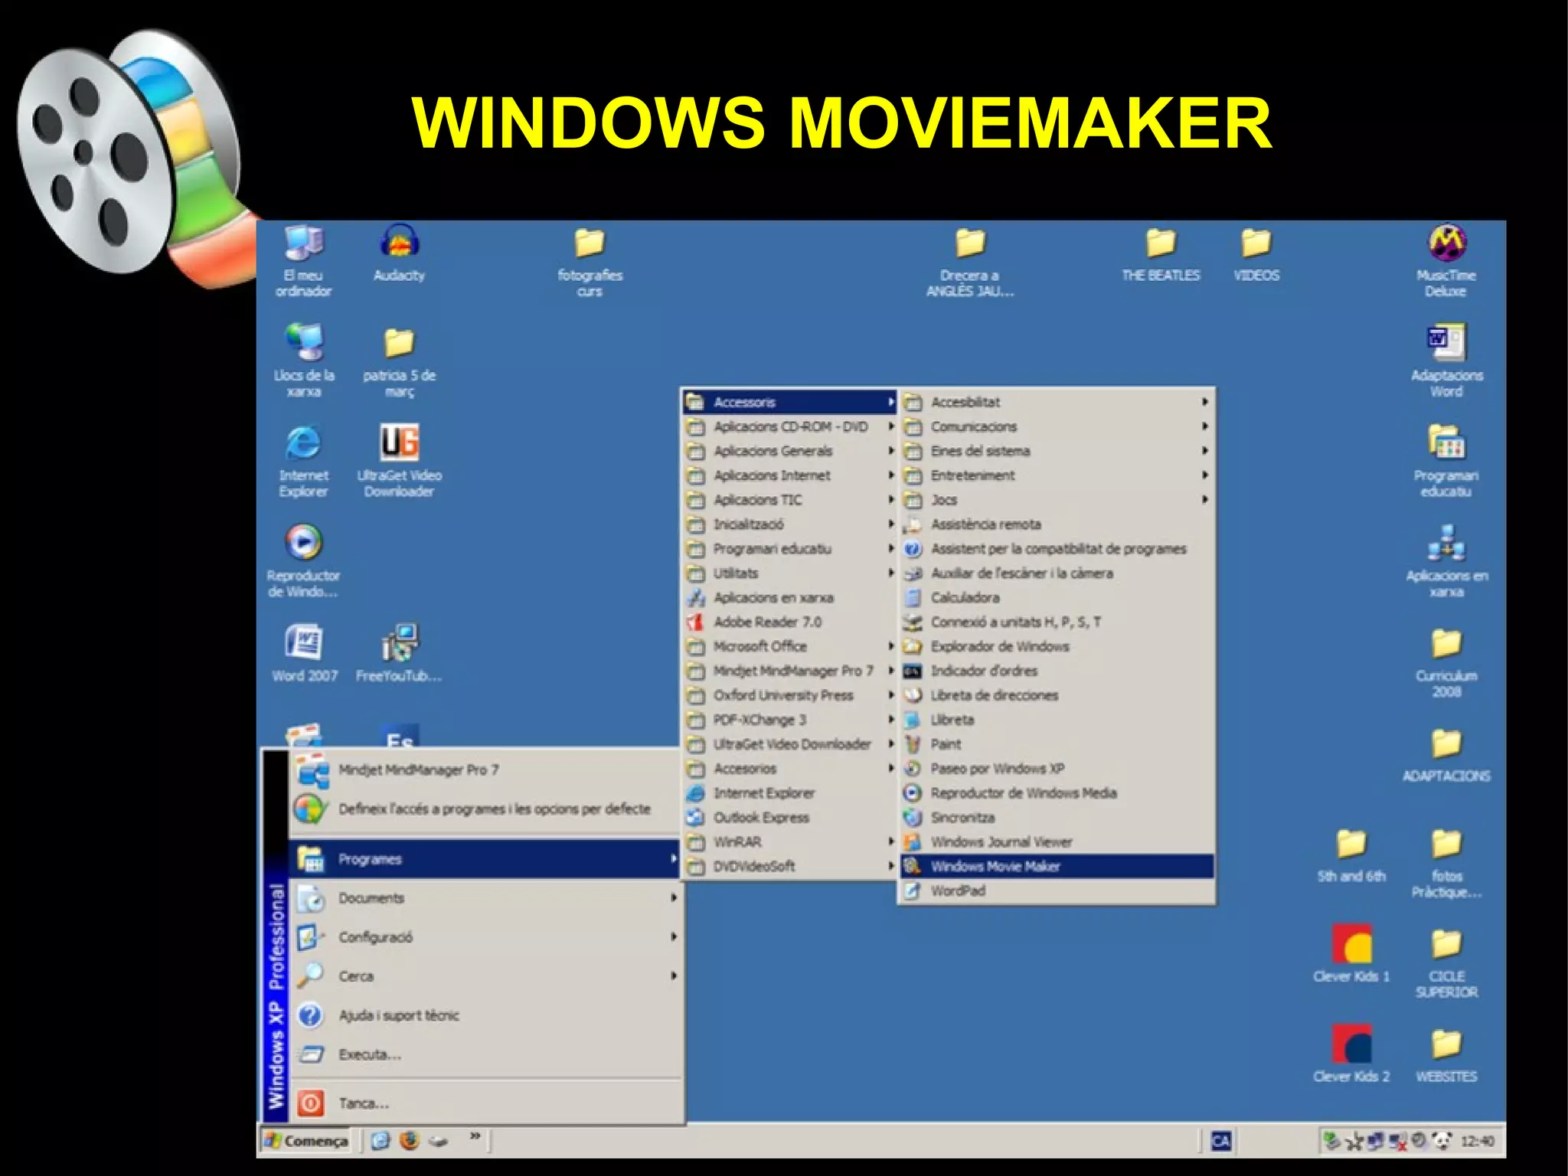Select WordPad in Accessoris menu
Viewport: 1568px width, 1176px height.
[1057, 890]
